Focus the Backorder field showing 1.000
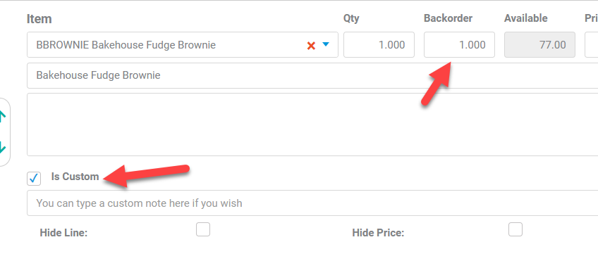This screenshot has width=598, height=261. 459,45
